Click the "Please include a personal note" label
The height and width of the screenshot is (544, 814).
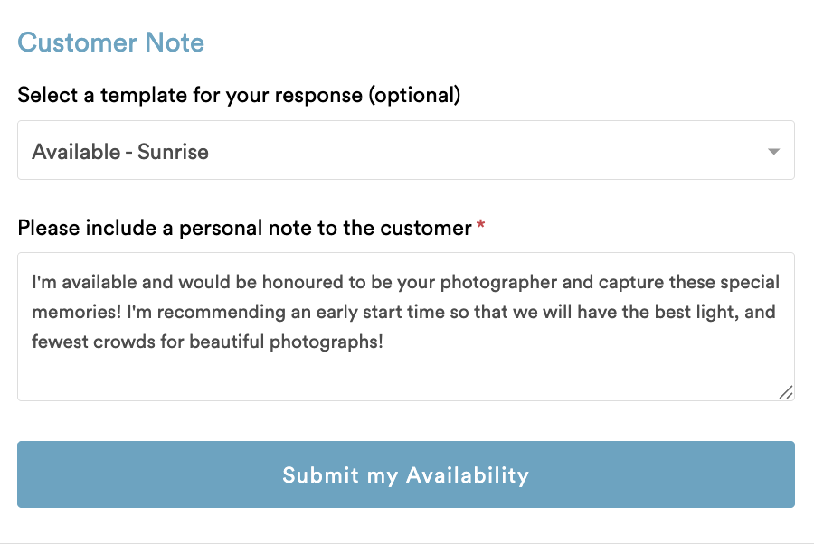coord(244,229)
